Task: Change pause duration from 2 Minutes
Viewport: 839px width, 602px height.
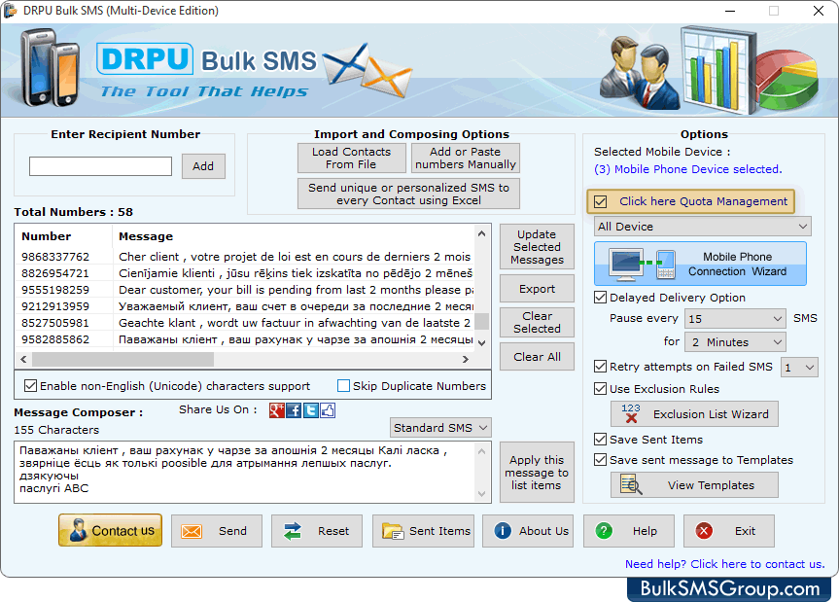Action: 735,341
